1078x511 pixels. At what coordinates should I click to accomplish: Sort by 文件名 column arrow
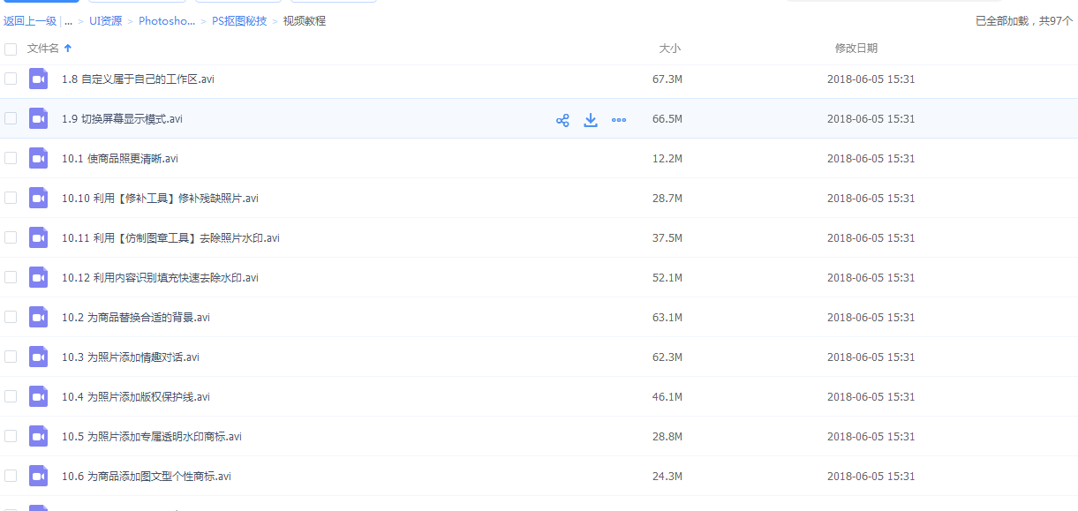(68, 49)
